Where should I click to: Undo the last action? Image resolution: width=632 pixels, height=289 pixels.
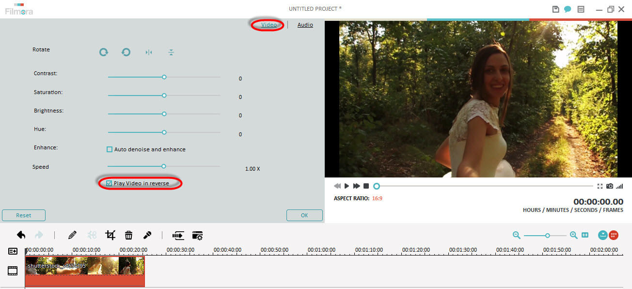coord(21,235)
